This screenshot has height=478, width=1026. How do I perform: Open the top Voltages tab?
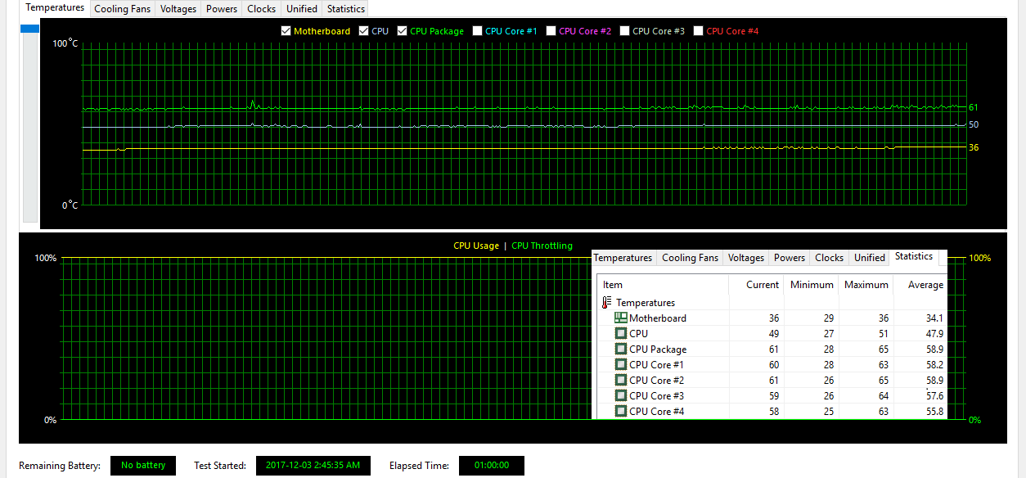(178, 9)
